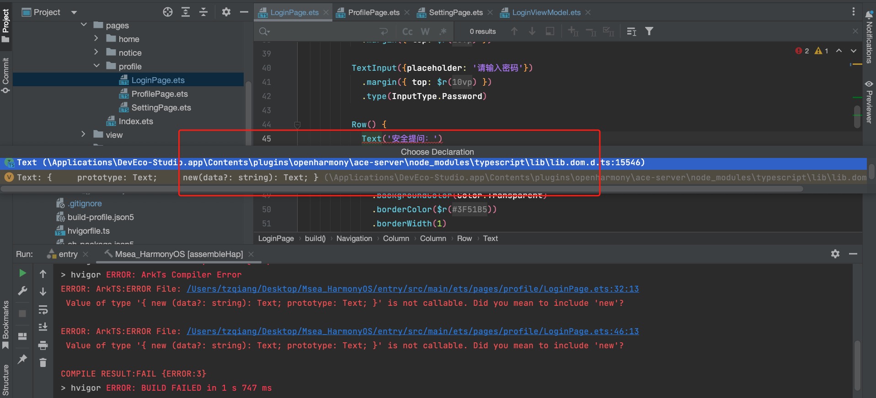876x398 pixels.
Task: Open editor tabs more options menu
Action: tap(853, 12)
